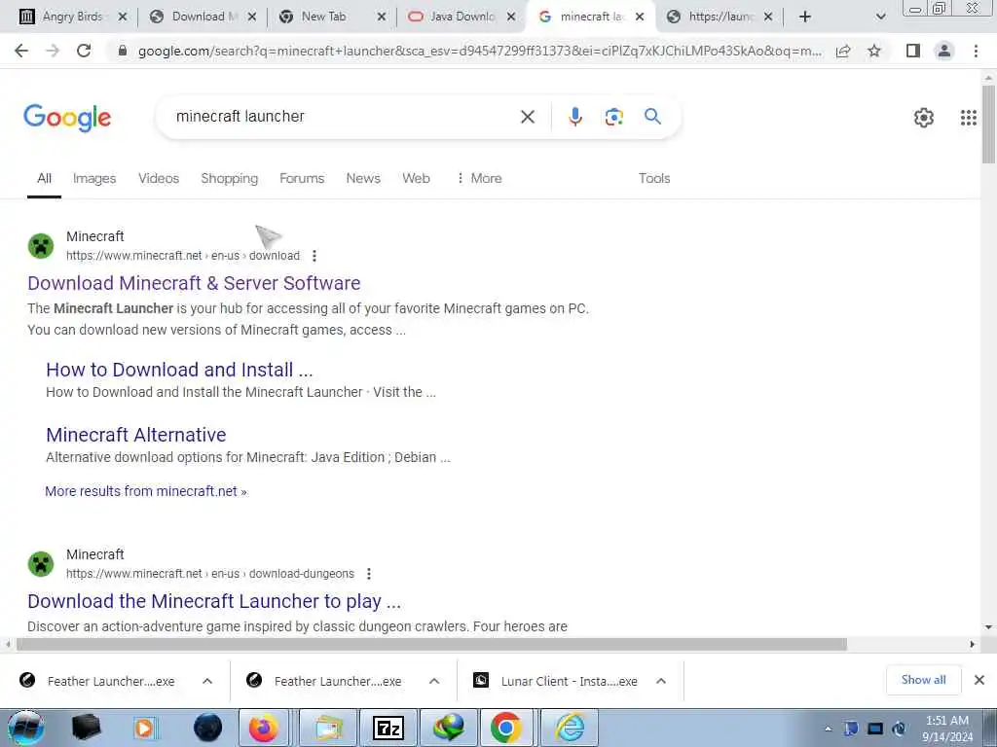Open Minecraft Alternative link
The image size is (997, 747).
click(x=136, y=435)
